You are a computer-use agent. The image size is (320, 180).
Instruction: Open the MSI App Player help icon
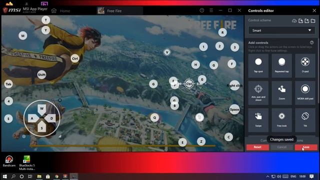coord(202,10)
